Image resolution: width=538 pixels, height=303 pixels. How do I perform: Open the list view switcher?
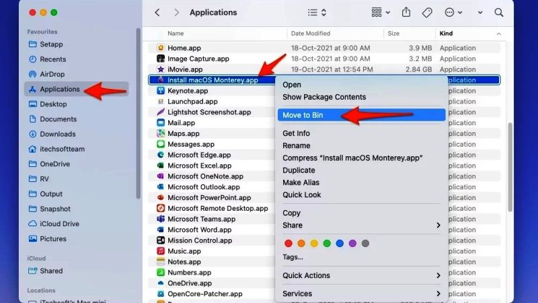click(x=317, y=13)
